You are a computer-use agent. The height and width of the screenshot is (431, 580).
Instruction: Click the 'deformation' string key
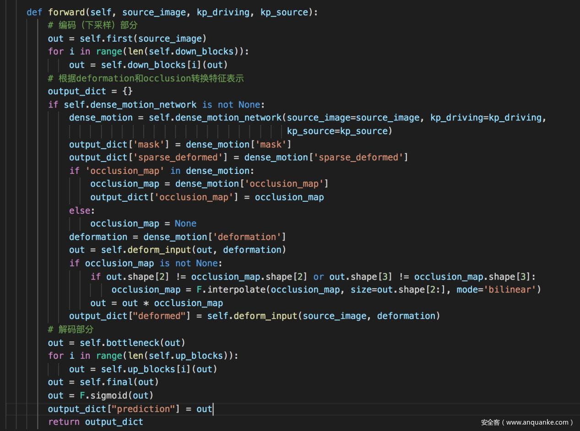249,237
